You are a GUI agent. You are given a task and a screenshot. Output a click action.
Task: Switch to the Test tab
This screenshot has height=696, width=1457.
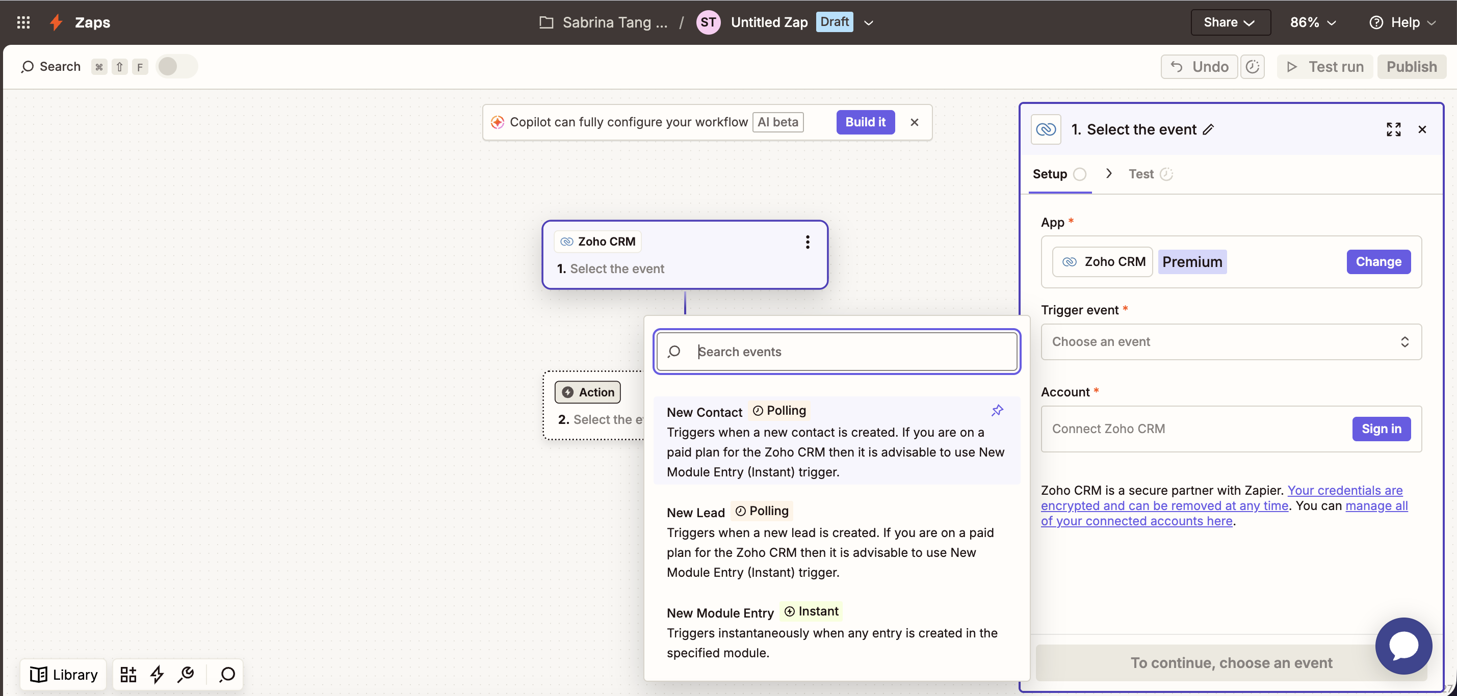tap(1150, 174)
